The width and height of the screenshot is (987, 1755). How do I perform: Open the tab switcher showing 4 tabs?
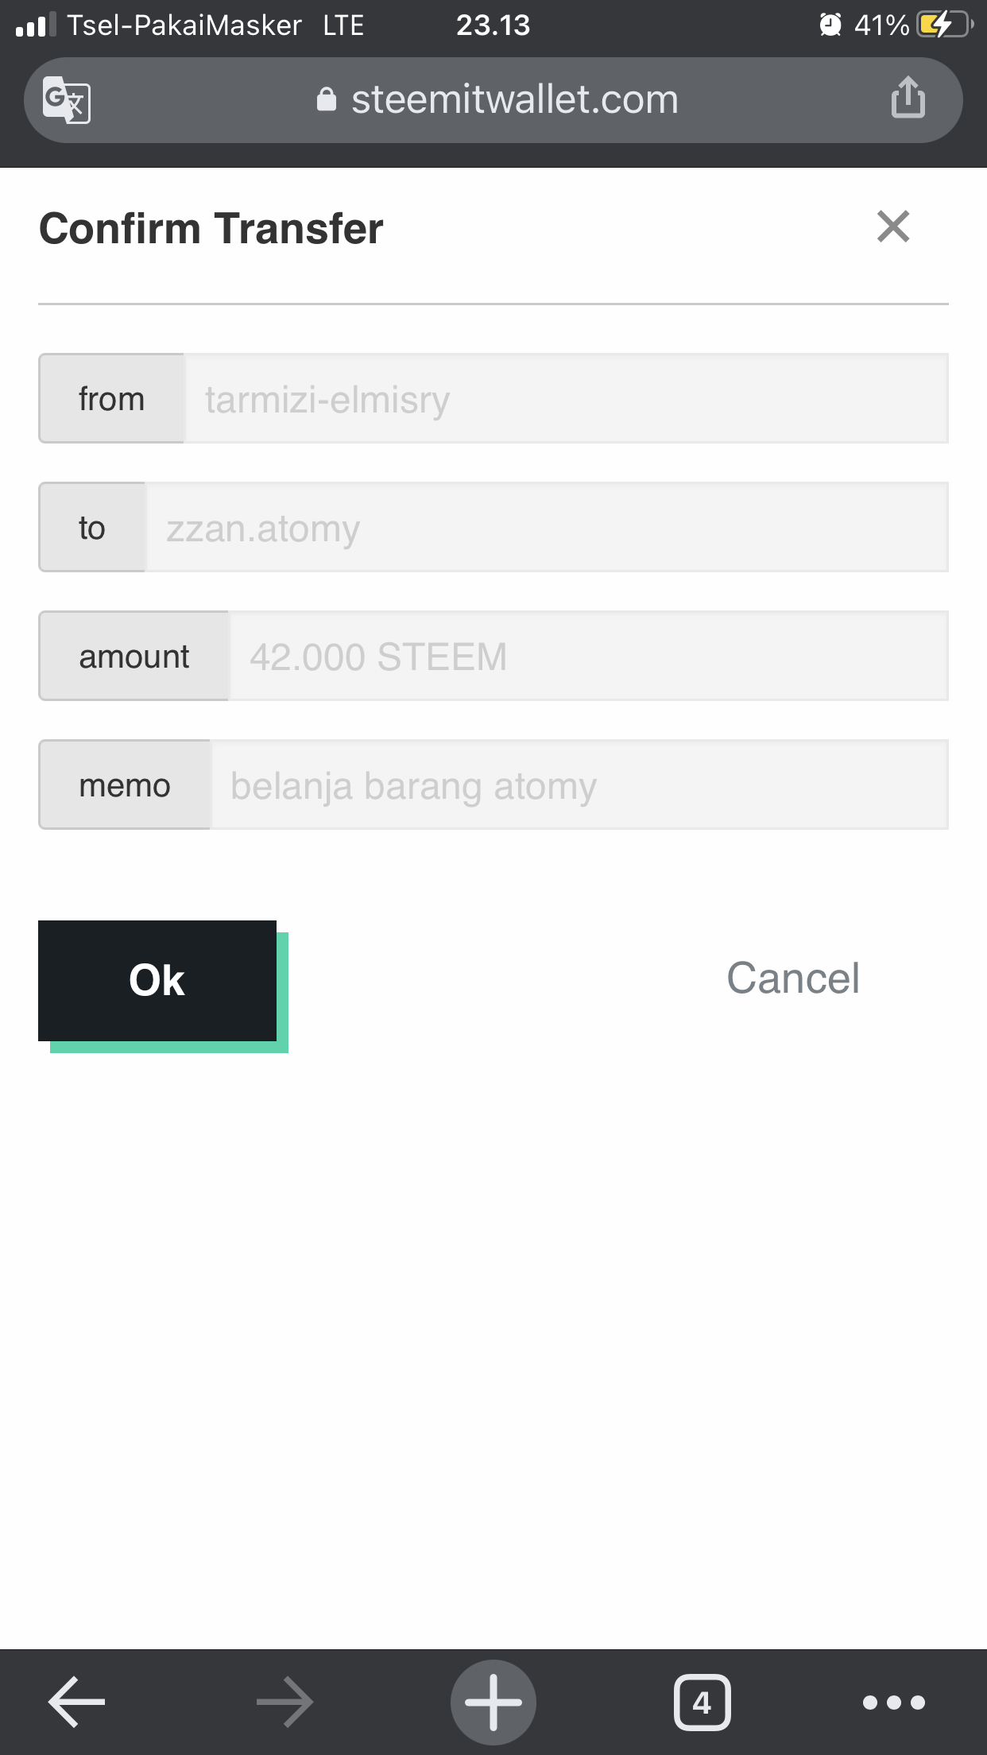click(702, 1702)
